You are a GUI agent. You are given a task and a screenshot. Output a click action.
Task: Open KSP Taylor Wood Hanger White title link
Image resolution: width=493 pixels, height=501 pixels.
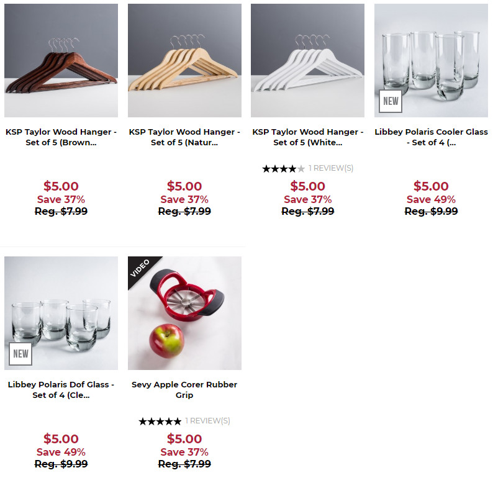click(x=307, y=137)
